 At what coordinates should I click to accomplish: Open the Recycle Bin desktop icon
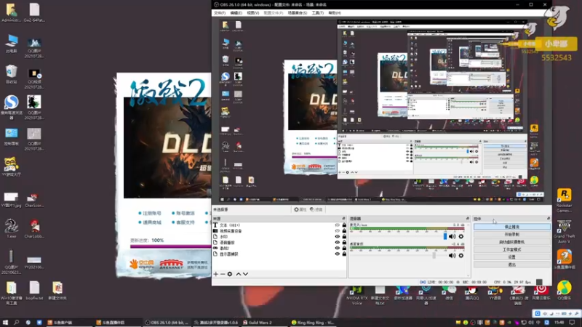tap(11, 74)
